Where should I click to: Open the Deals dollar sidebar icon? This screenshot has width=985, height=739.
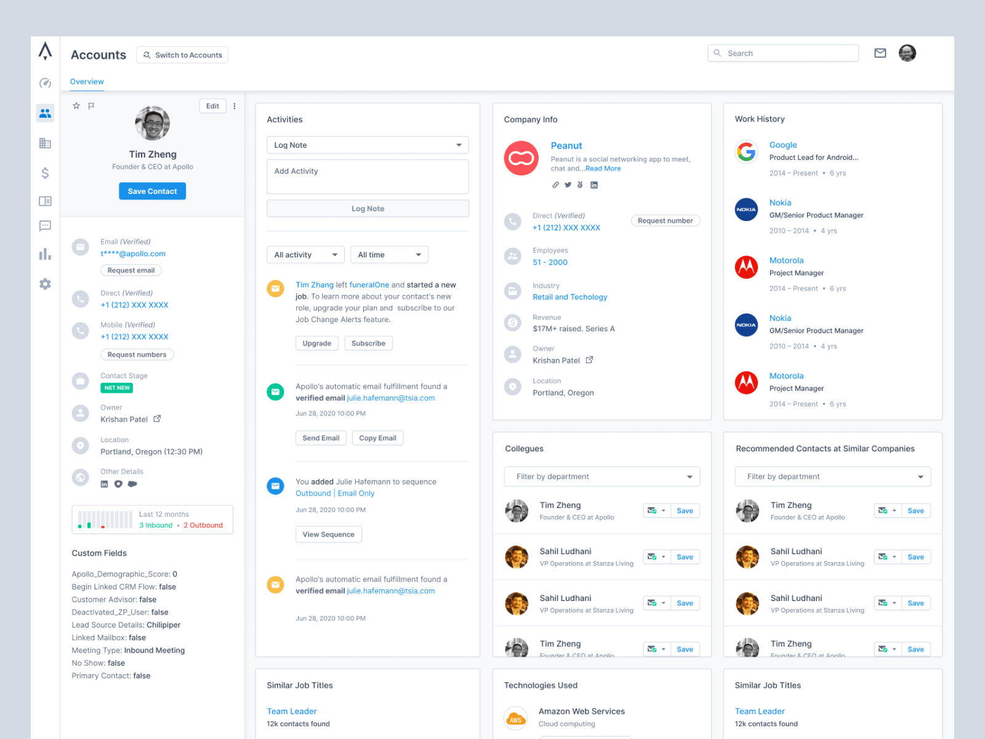pos(45,173)
